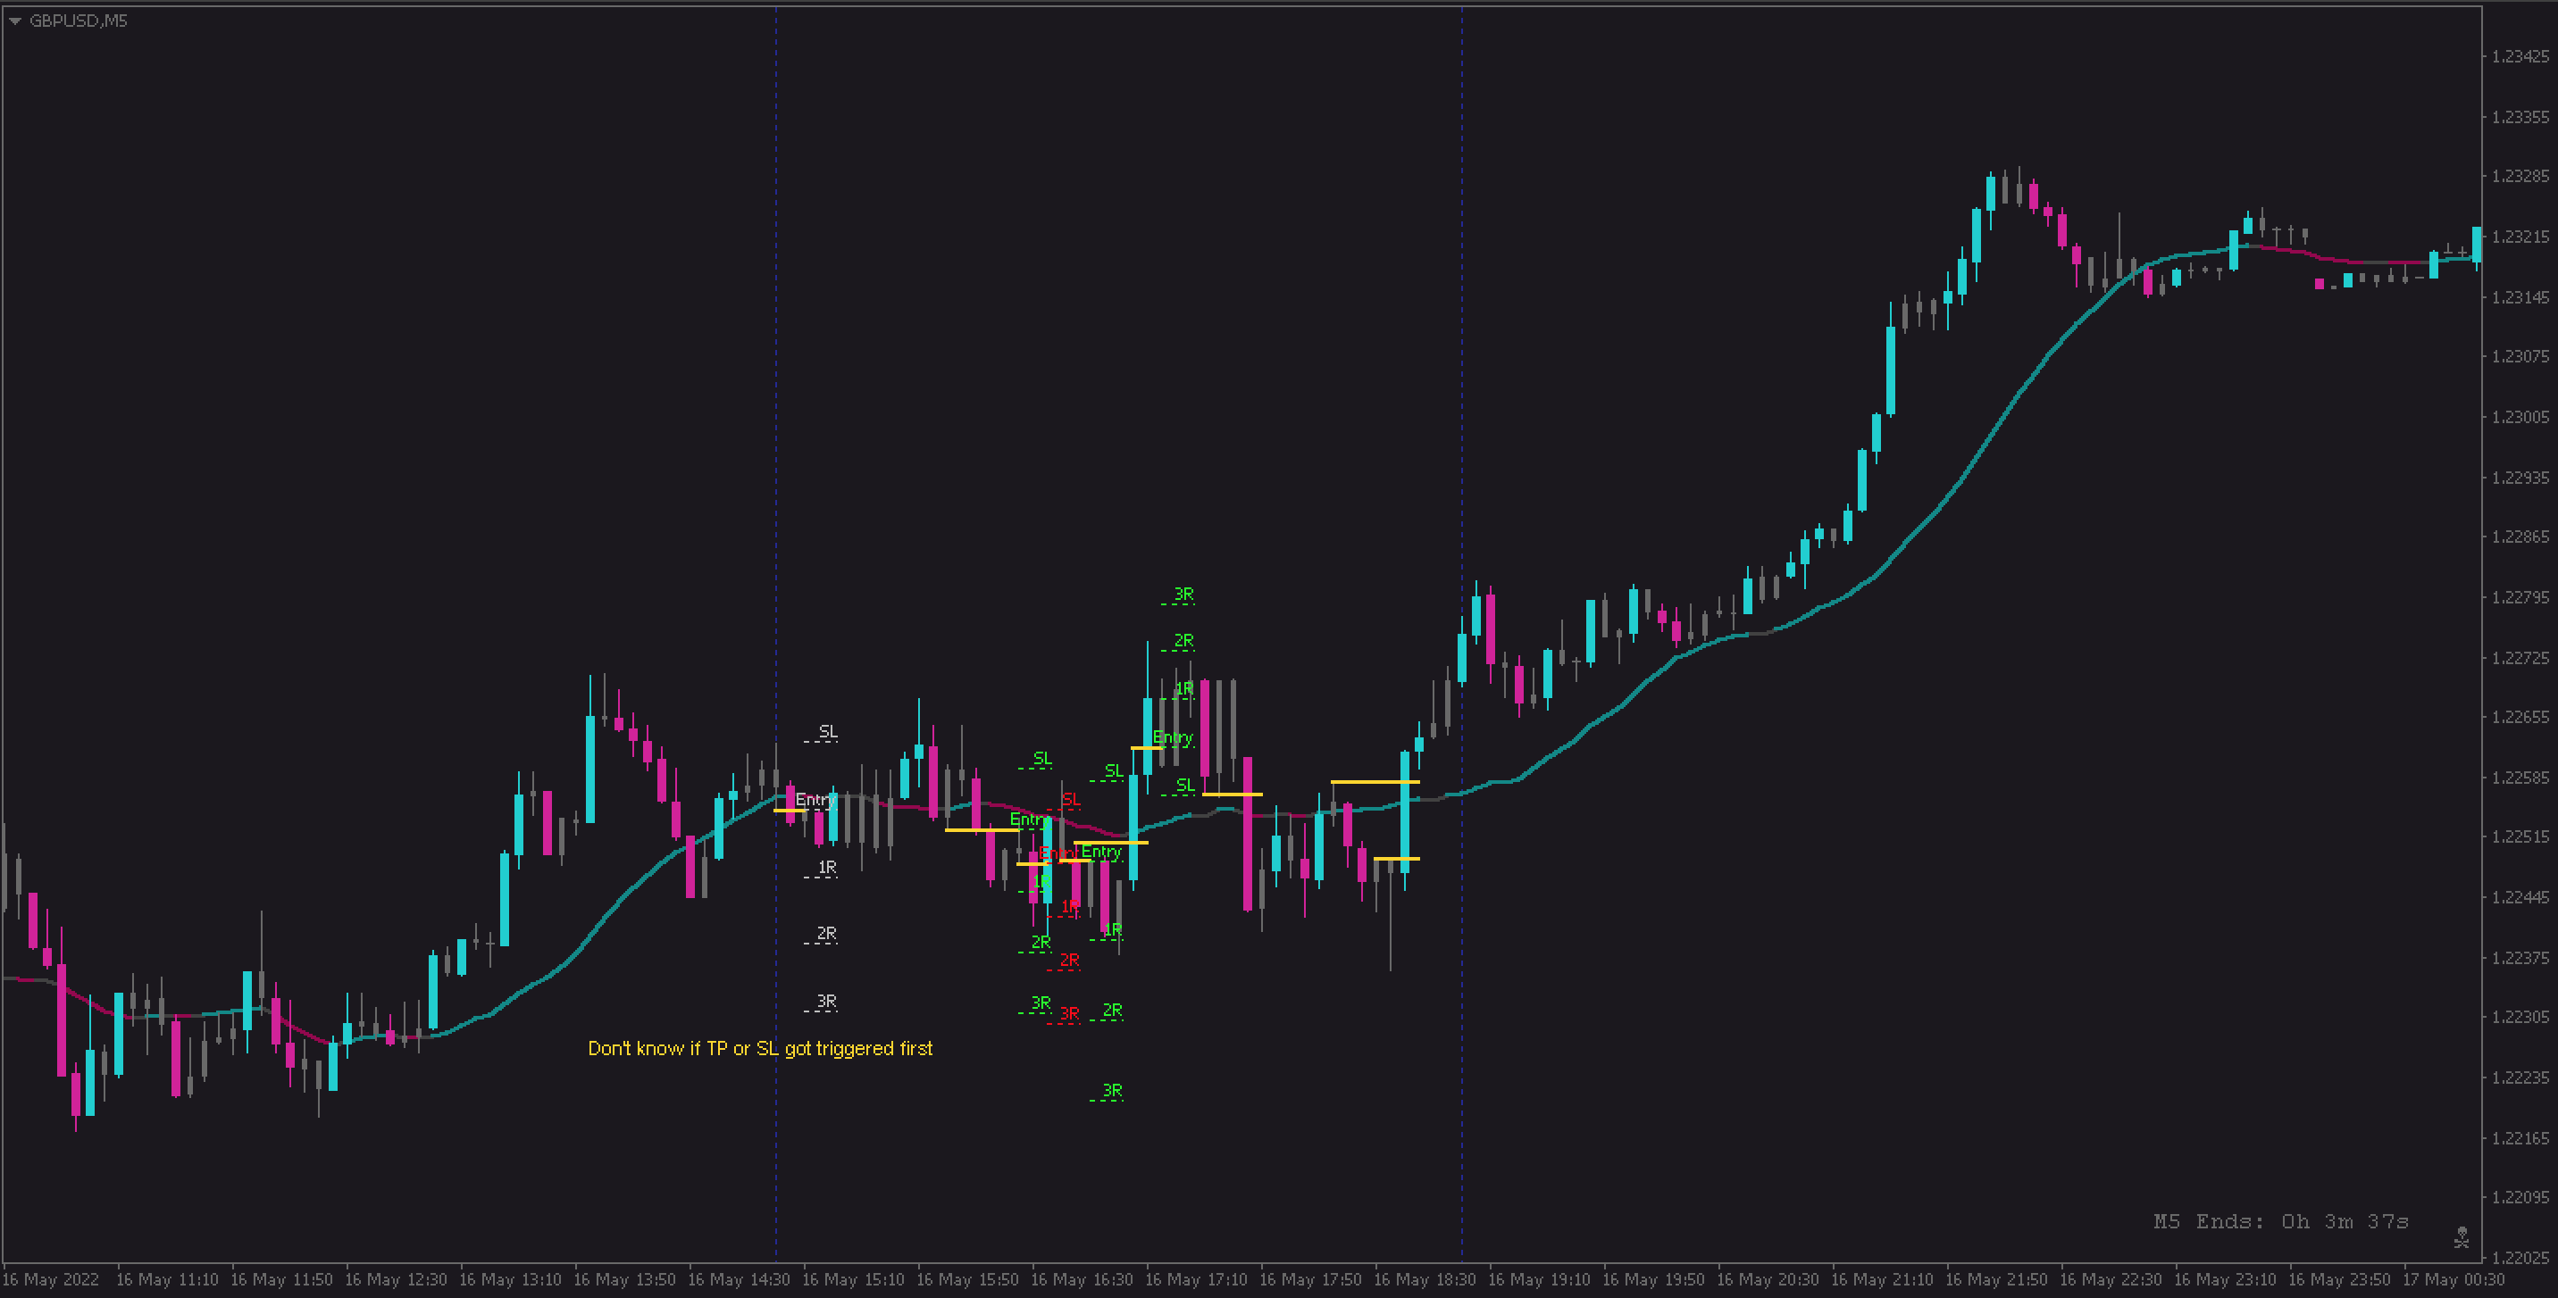2558x1298 pixels.
Task: Click the GBPUSD,M5 symbol label
Action: (x=79, y=21)
